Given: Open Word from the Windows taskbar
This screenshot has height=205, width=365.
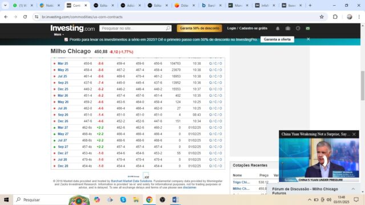Looking at the screenshot, I should (175, 200).
